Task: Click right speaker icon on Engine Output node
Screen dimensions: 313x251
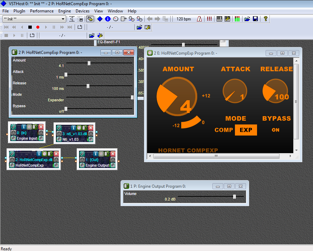Action: point(113,165)
